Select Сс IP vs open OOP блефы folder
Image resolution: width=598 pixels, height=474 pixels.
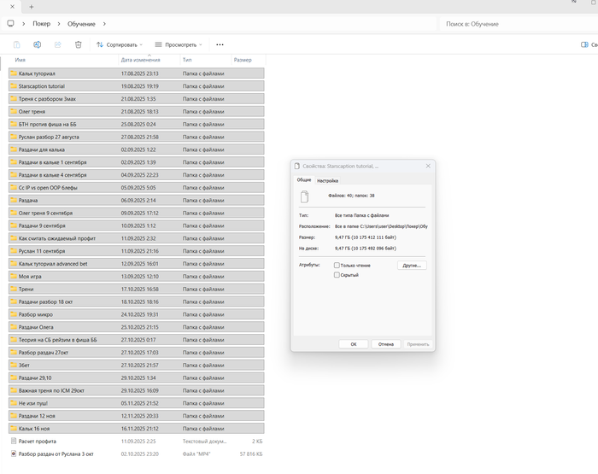(136, 187)
